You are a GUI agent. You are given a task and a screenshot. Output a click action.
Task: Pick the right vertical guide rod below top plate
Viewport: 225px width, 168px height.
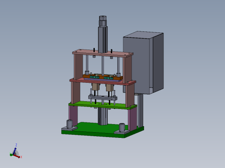pos(119,65)
